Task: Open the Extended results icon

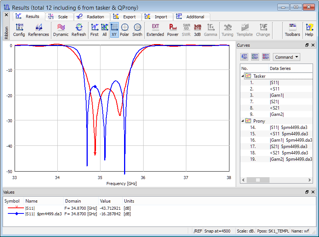Action: [155, 30]
